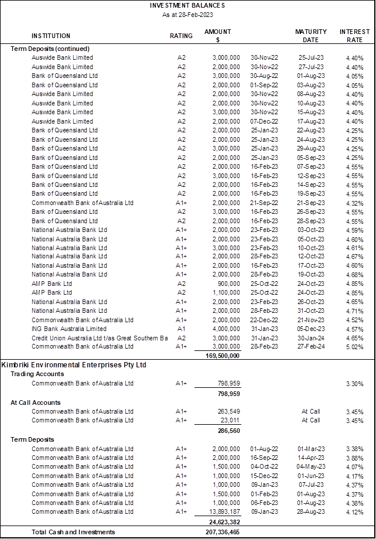Select the INTEREST RATE column header
Screen dimensions: 376x539
coord(355,36)
